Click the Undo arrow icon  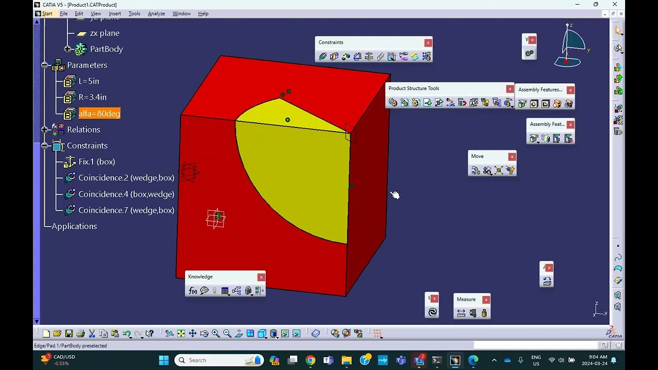click(x=126, y=334)
